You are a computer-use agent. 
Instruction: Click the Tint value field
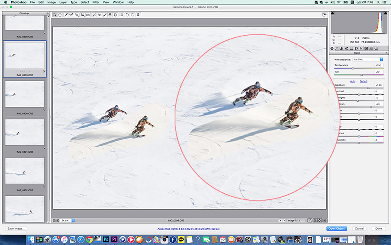378,72
